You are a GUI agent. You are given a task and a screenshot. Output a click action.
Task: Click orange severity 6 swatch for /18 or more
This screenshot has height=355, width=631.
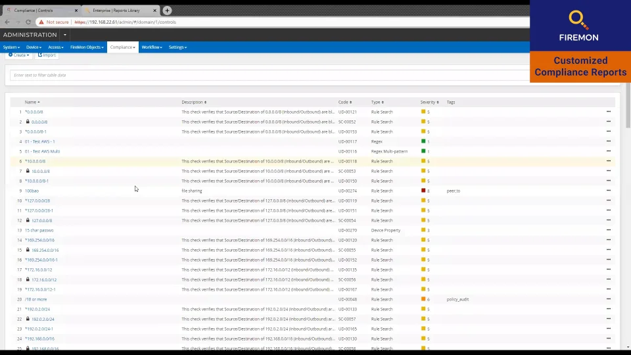point(423,298)
